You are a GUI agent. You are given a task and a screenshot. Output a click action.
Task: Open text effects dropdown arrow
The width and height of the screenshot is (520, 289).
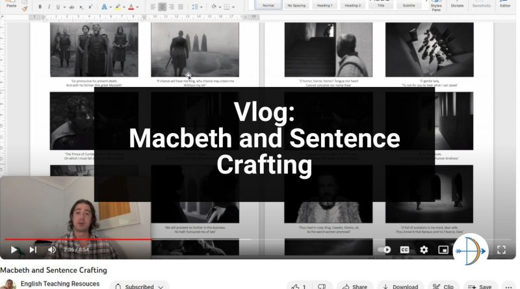110,7
